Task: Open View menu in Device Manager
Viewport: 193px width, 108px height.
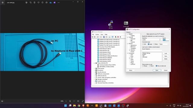Action: (102, 34)
